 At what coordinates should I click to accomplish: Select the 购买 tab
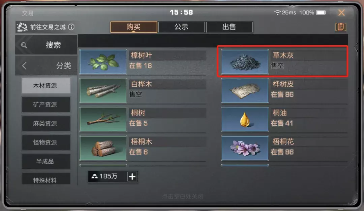[134, 27]
